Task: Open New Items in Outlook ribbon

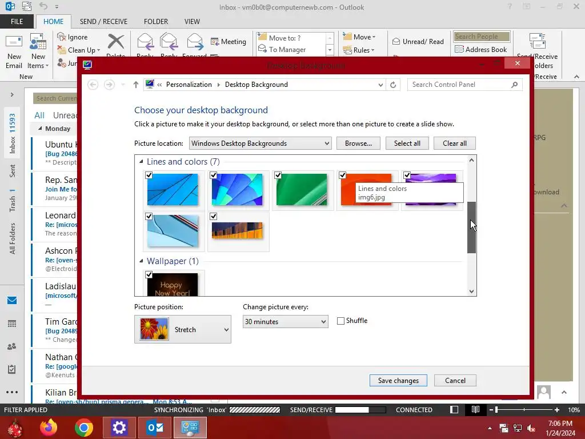Action: (38, 51)
